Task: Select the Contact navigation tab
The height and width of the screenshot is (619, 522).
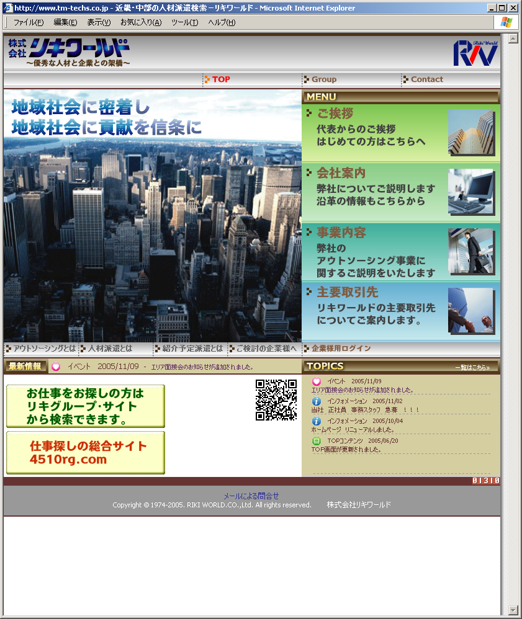Action: point(426,79)
